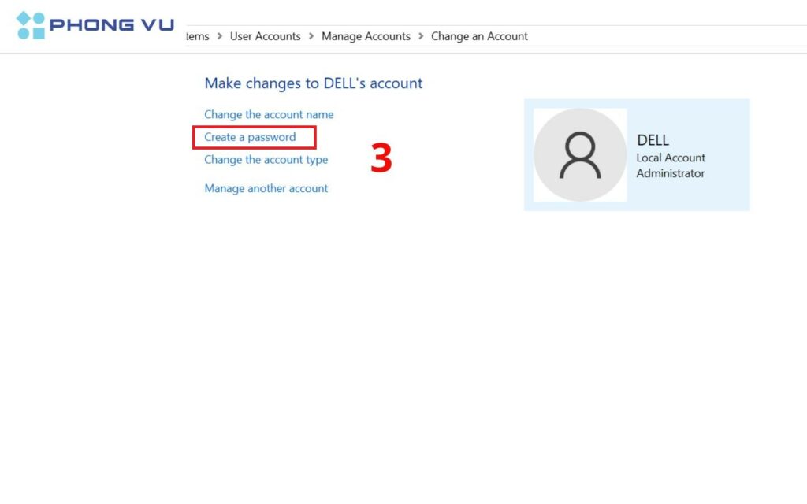Click "Manage another account"

point(266,188)
